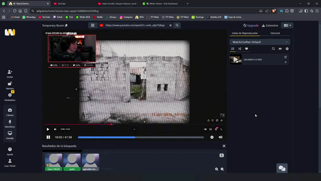Exit fullscreen in the embedded video

pyautogui.click(x=221, y=129)
